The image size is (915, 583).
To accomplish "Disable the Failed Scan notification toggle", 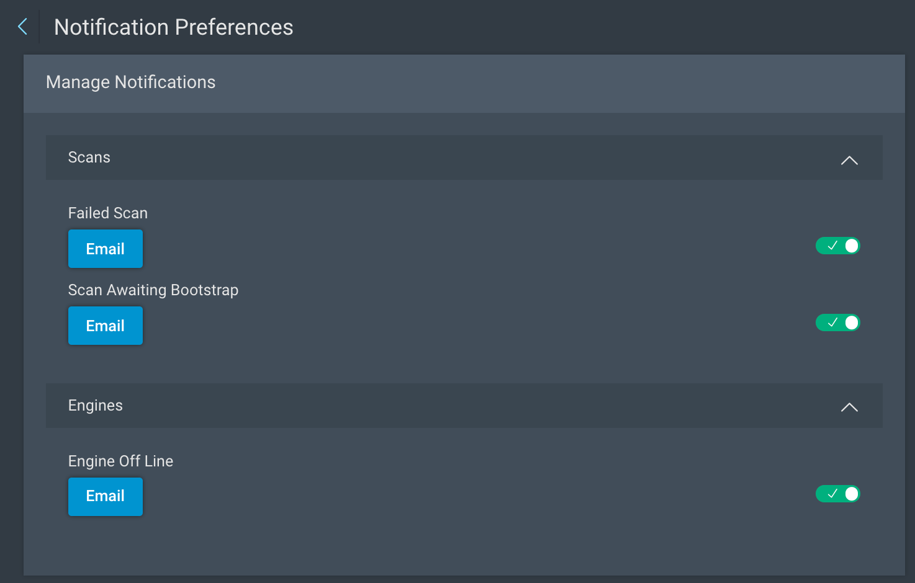I will 837,246.
